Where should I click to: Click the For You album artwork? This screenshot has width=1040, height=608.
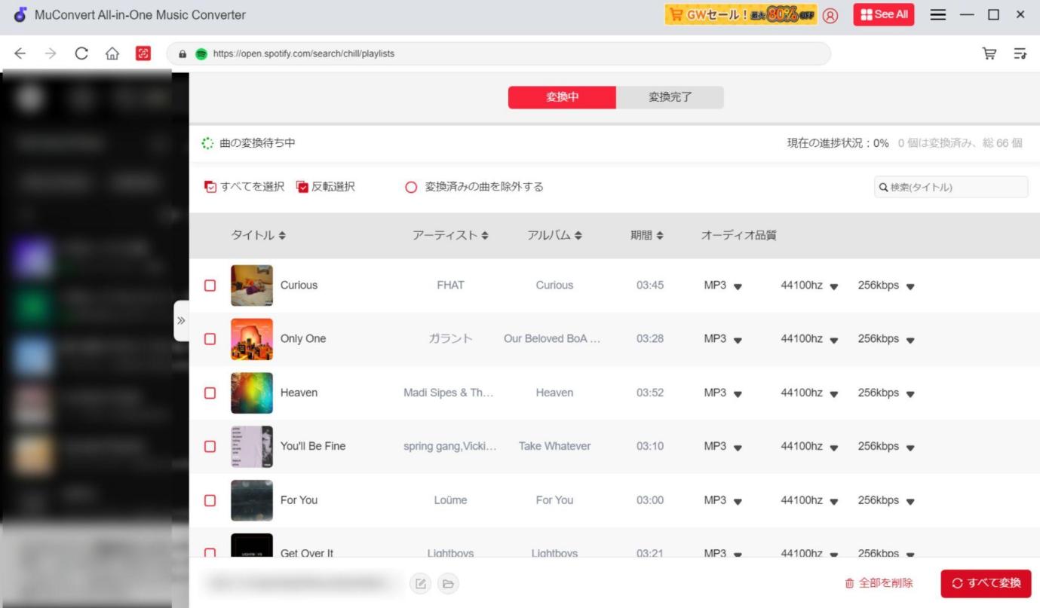(252, 500)
